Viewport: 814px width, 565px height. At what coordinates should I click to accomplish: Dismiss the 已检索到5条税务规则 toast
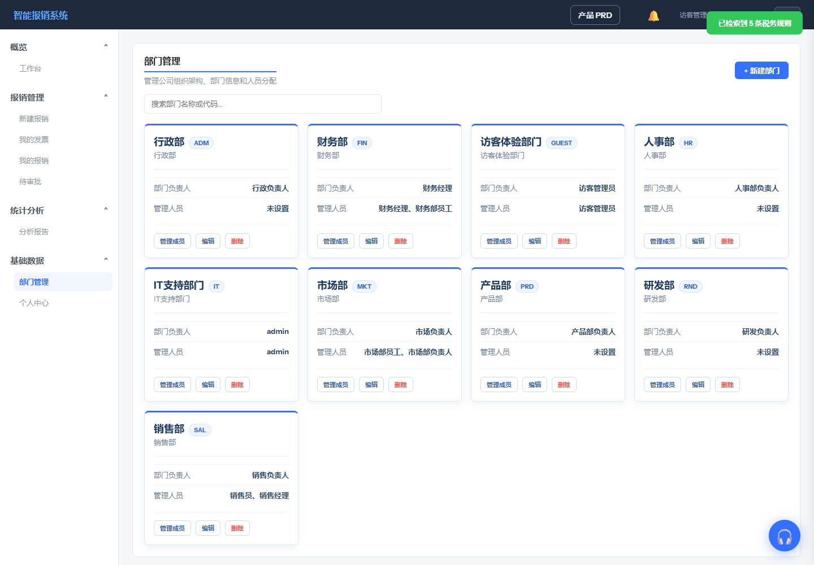pyautogui.click(x=755, y=23)
